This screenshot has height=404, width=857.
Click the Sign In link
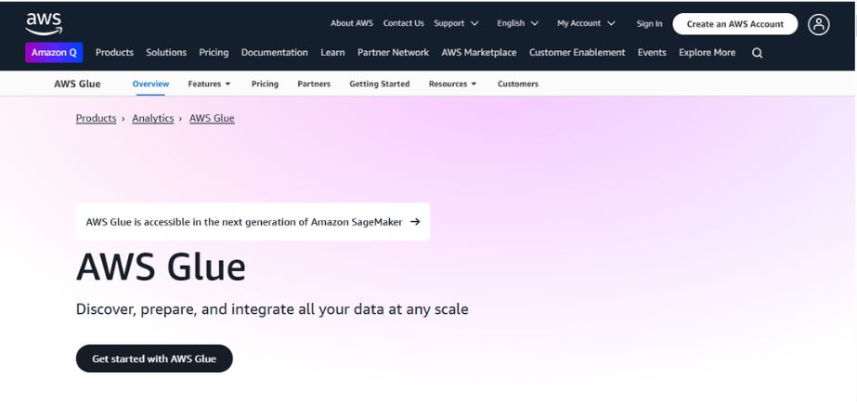649,23
